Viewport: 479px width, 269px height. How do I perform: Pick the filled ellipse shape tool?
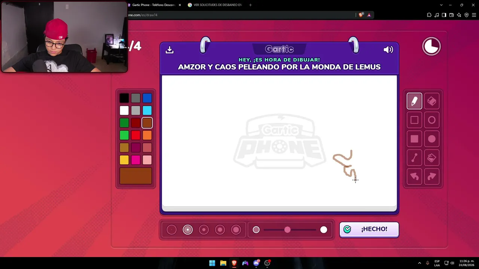point(432,139)
